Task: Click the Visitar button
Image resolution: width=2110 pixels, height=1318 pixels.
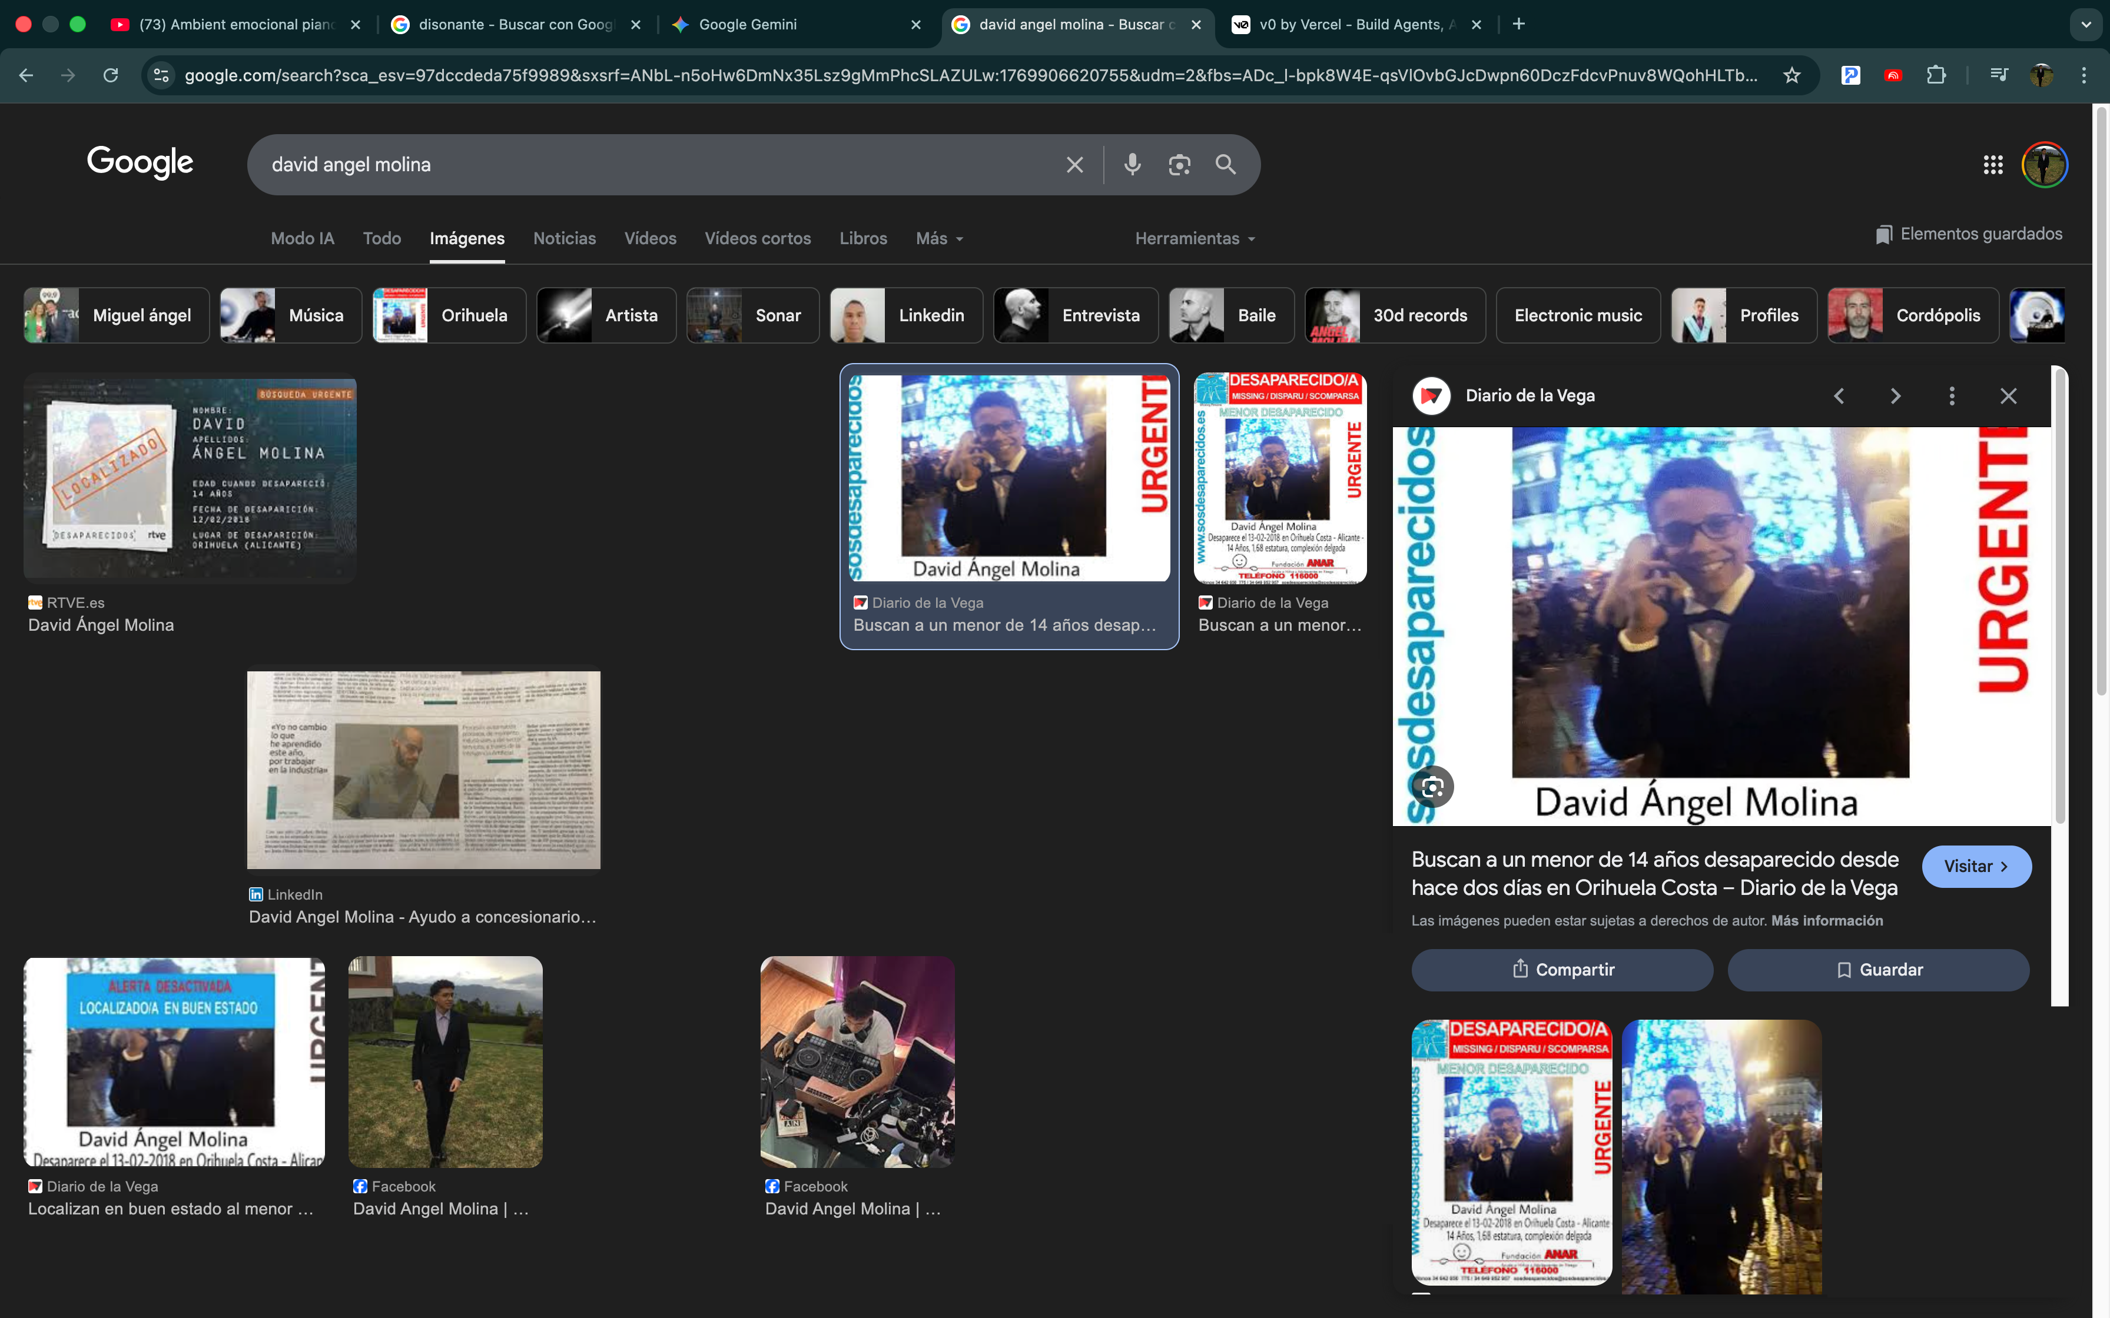Action: 1976,867
